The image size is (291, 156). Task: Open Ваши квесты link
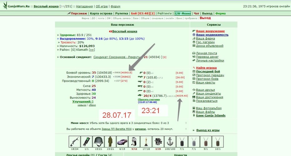pyautogui.click(x=206, y=82)
